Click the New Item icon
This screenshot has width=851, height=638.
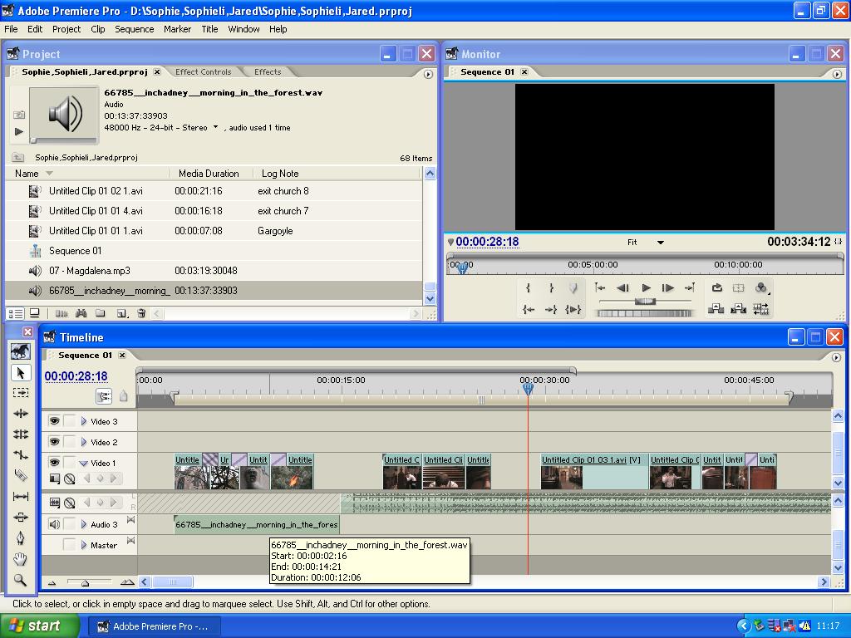point(121,313)
